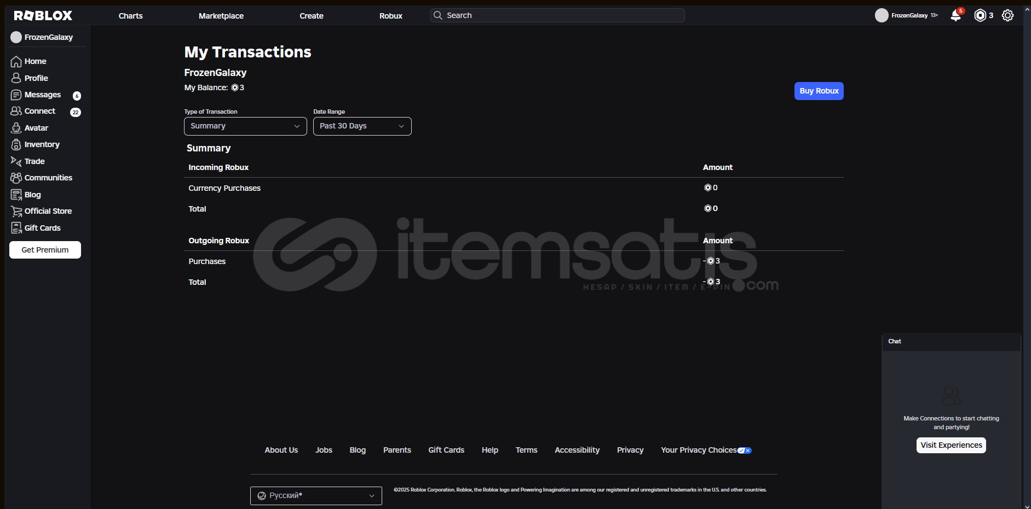Click the Communities sidebar icon
Screen dimensions: 1031x509
[x=16, y=178]
